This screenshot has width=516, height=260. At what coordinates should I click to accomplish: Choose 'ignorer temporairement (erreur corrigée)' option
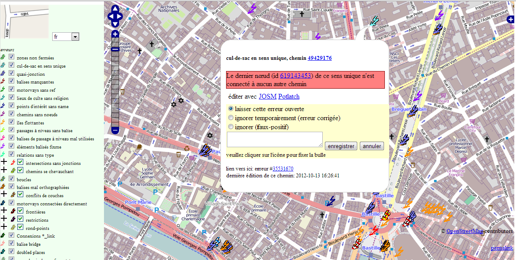pos(231,118)
